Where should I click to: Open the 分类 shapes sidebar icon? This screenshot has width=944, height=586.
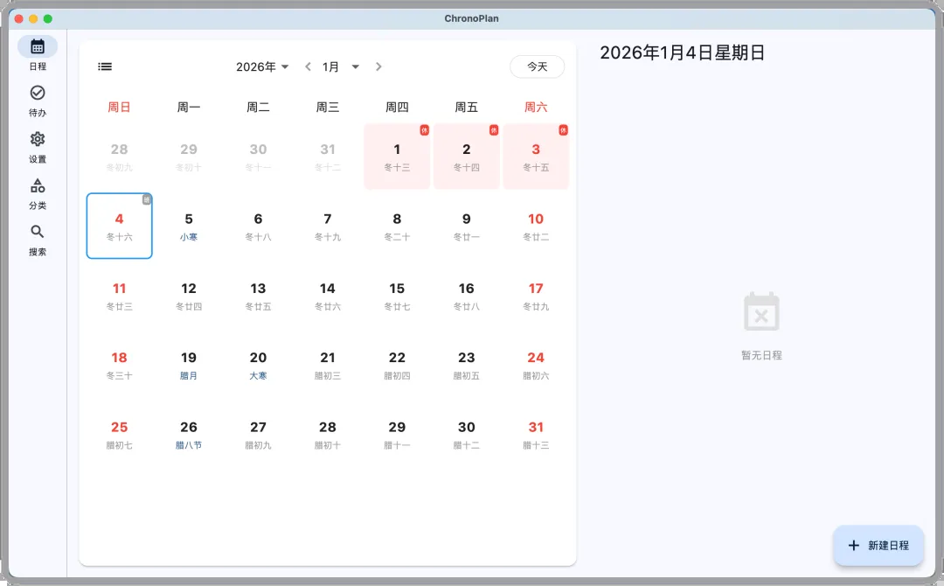(x=38, y=186)
